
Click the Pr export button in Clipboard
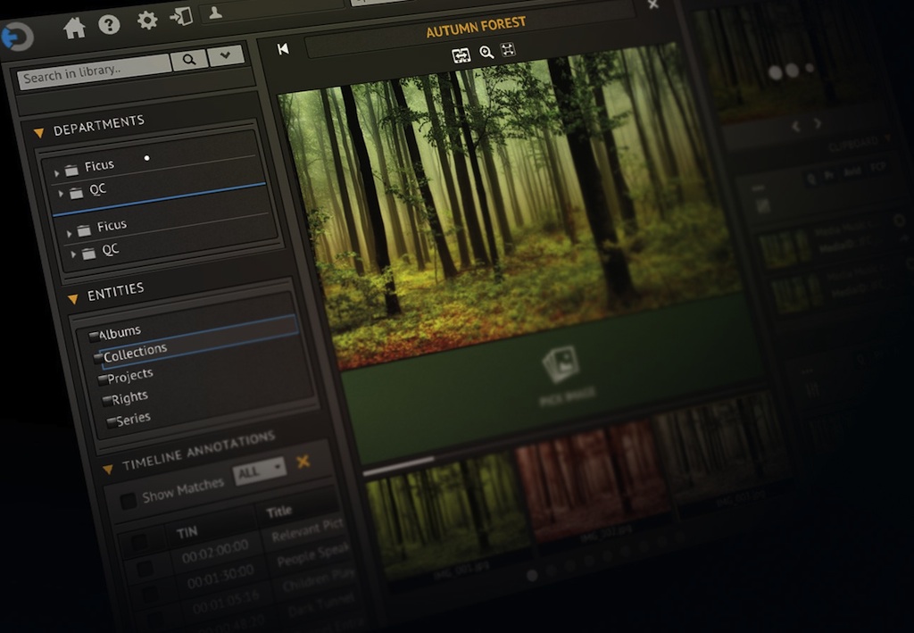829,175
